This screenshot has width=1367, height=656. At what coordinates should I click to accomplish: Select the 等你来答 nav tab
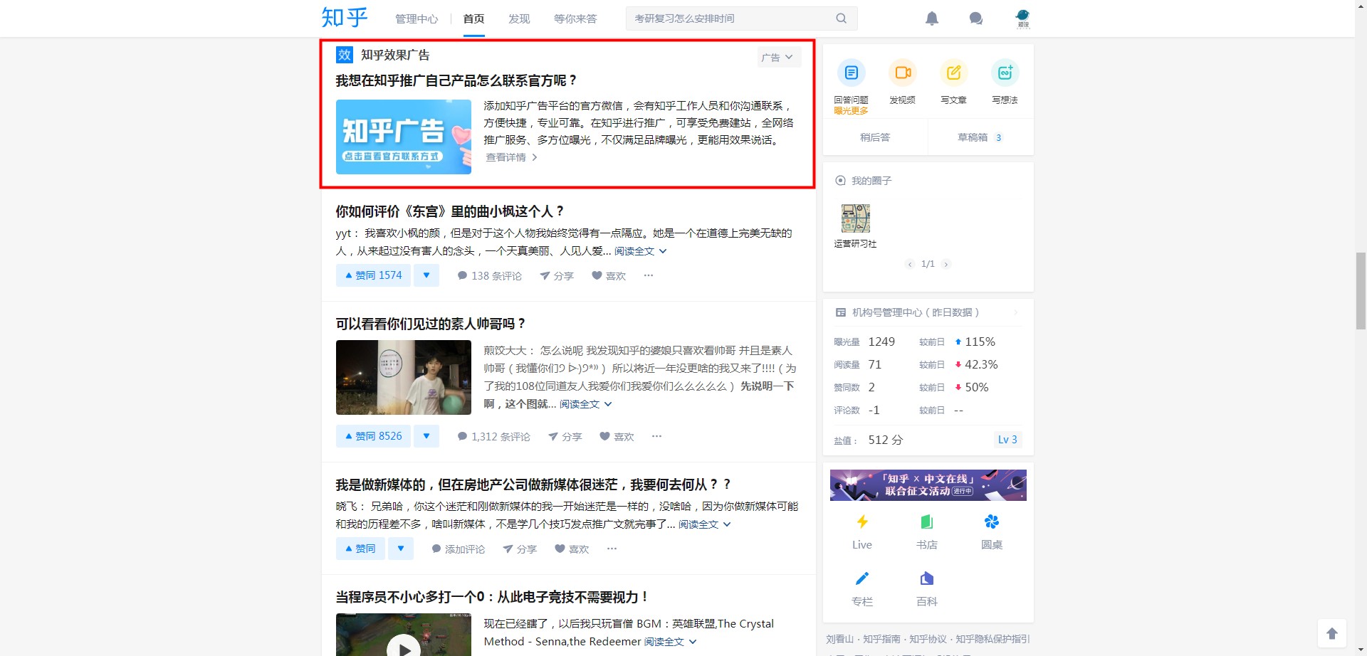pos(575,19)
